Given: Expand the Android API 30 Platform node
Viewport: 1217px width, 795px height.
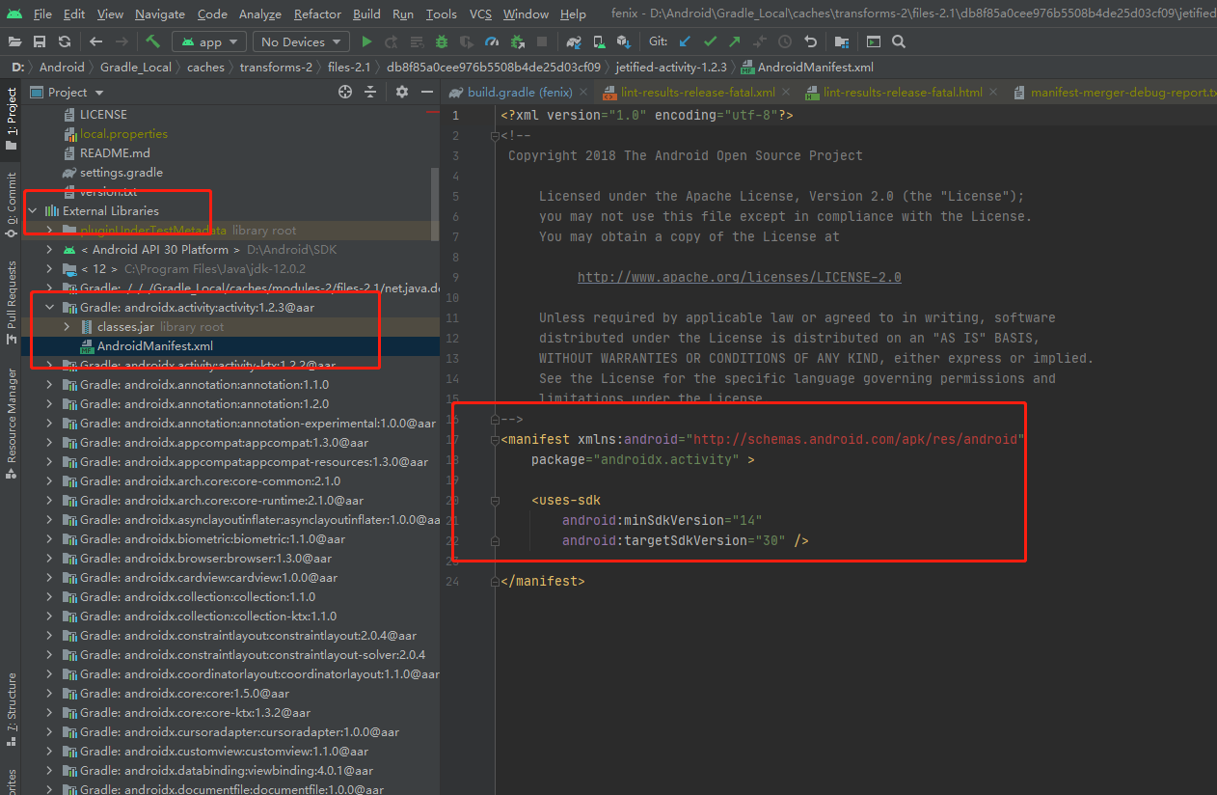Looking at the screenshot, I should [x=50, y=249].
